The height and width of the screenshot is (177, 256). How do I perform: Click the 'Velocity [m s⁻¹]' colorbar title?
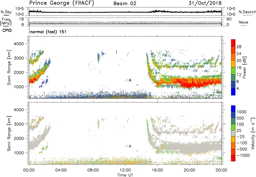[x=253, y=133]
